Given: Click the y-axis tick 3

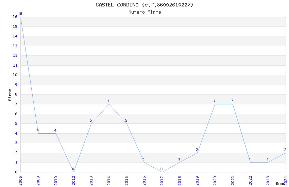Looking at the screenshot, I should pyautogui.click(x=16, y=143).
